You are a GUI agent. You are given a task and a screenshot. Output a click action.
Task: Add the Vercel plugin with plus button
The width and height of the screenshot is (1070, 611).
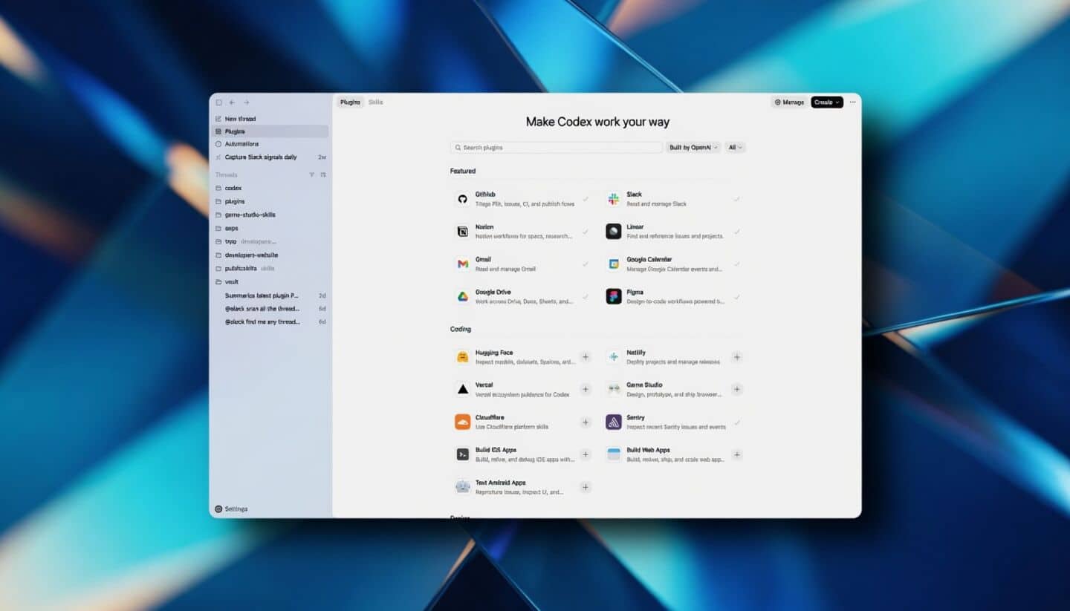586,389
